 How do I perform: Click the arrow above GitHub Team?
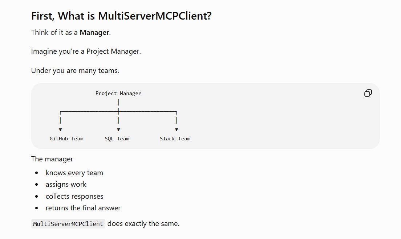pyautogui.click(x=60, y=130)
